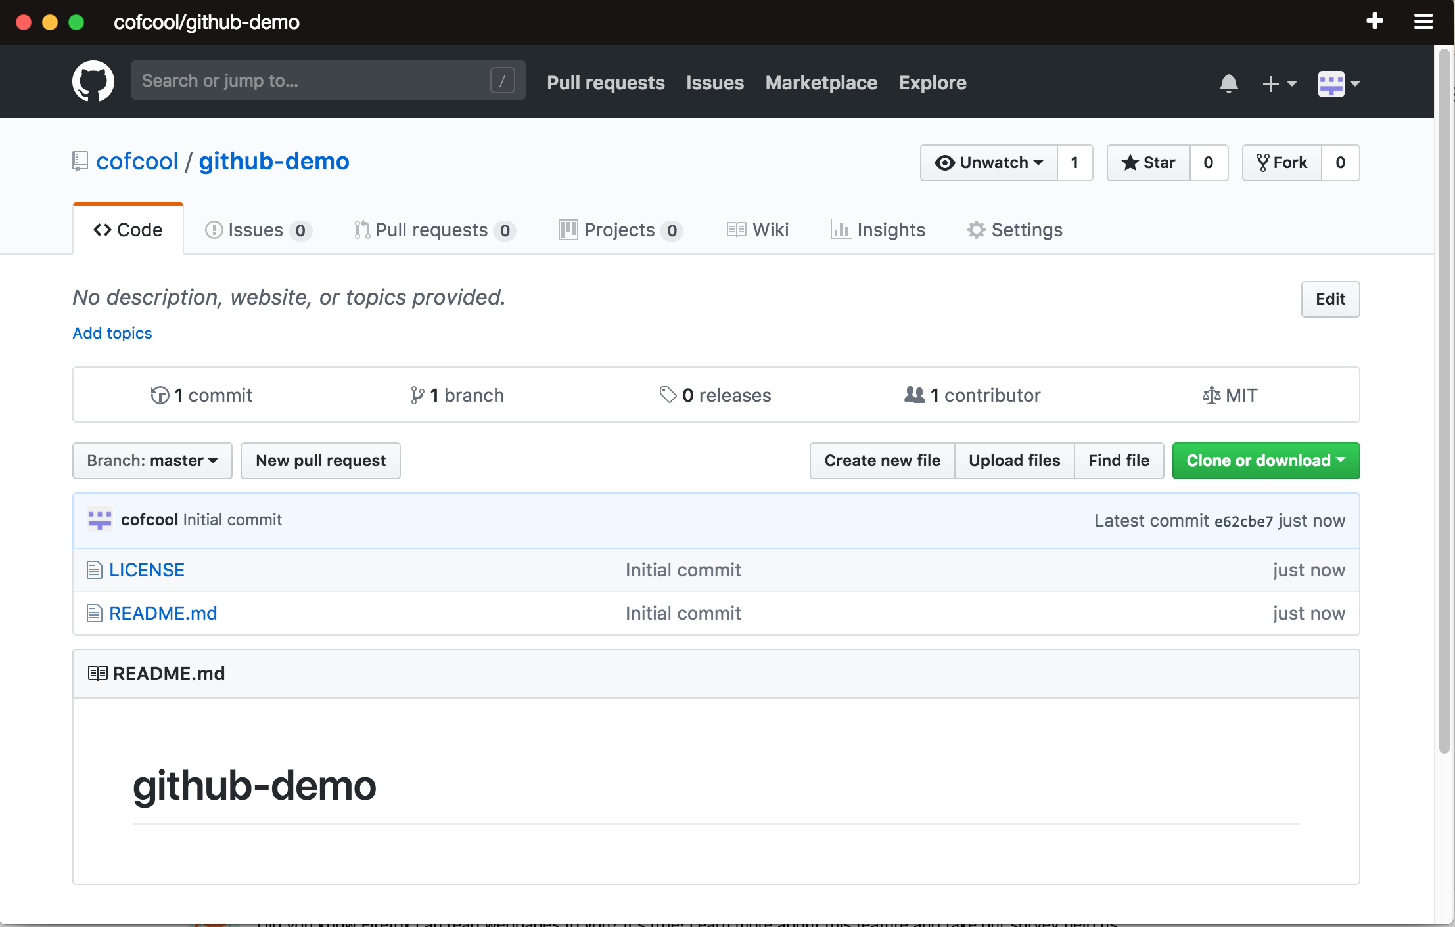Image resolution: width=1455 pixels, height=927 pixels.
Task: Click Create new file button
Action: coord(883,461)
